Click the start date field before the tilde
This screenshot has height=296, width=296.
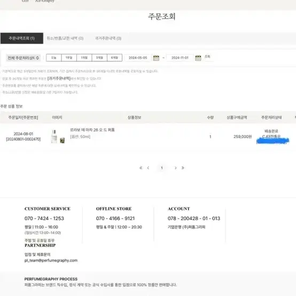pyautogui.click(x=138, y=58)
